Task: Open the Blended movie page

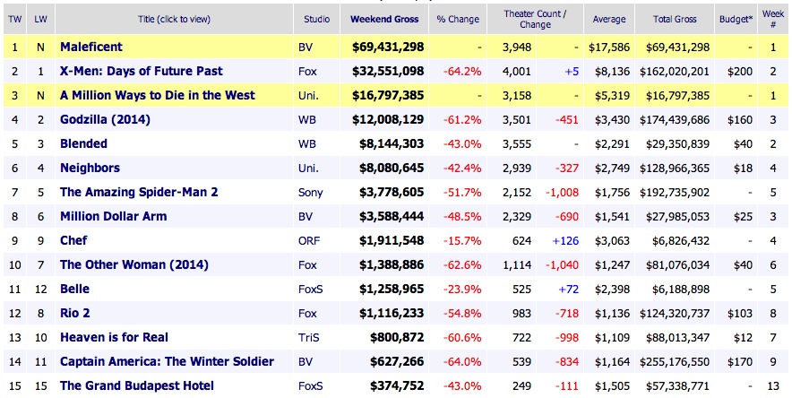Action: tap(83, 143)
